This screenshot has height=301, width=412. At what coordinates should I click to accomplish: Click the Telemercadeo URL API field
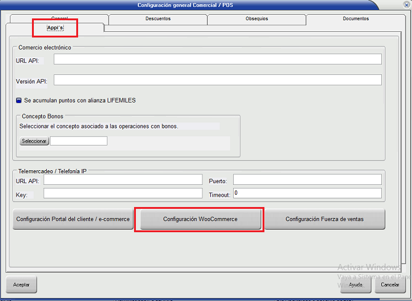tap(122, 180)
